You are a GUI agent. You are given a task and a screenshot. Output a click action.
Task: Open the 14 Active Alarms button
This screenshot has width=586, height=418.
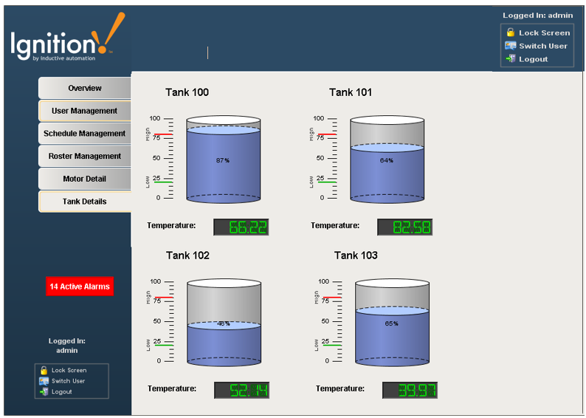[x=80, y=287]
